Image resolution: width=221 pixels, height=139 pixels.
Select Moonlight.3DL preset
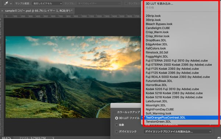pyautogui.click(x=155, y=106)
